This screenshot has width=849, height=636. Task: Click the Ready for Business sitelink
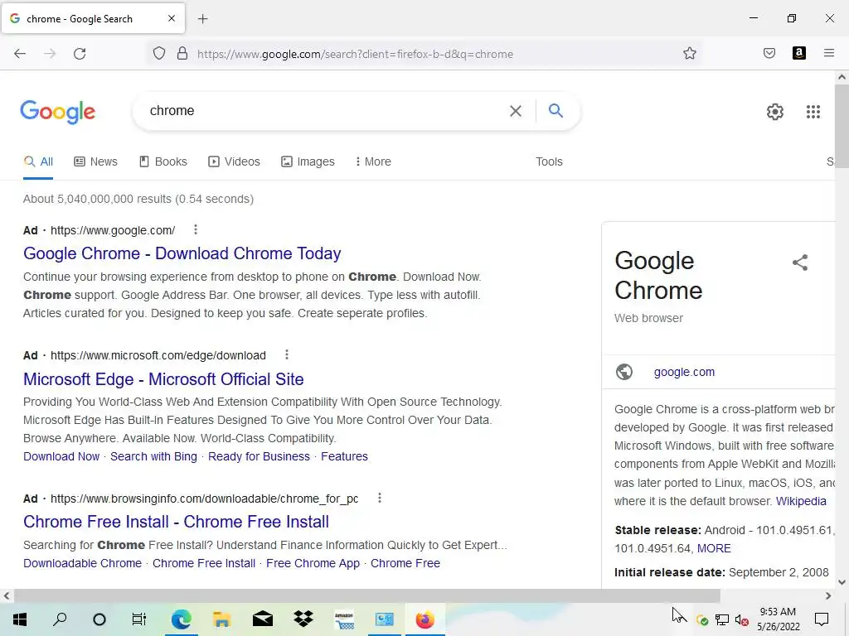[x=259, y=456]
